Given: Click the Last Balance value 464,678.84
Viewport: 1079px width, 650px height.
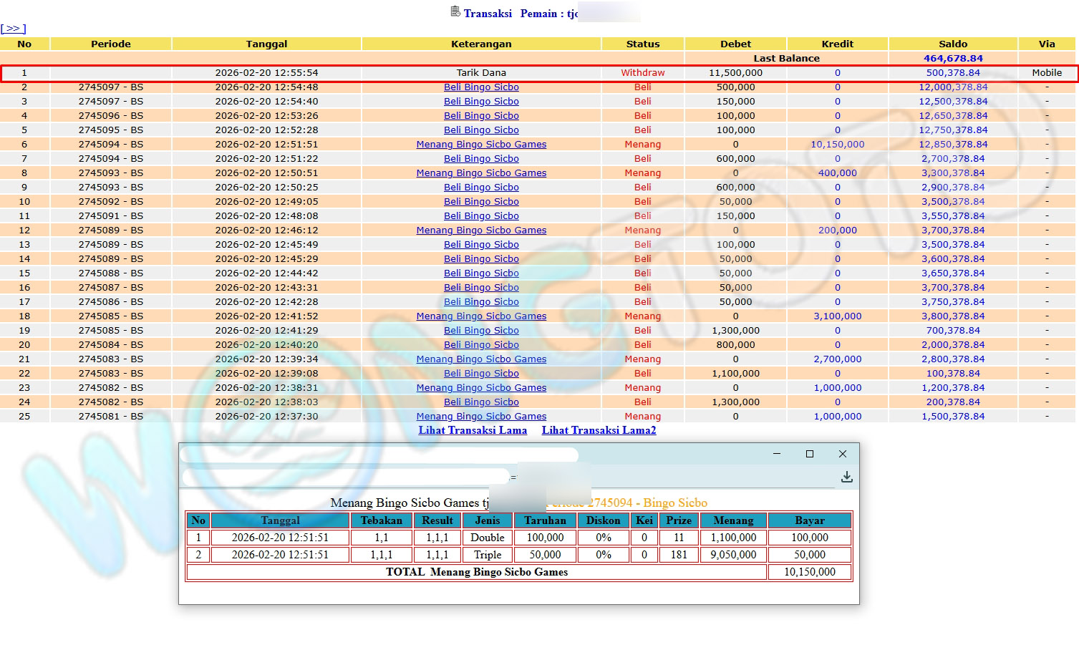Looking at the screenshot, I should 953,59.
